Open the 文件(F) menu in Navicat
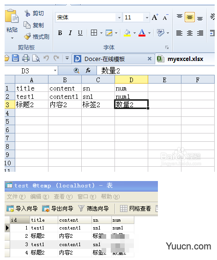217x260 pixels. coord(16,197)
